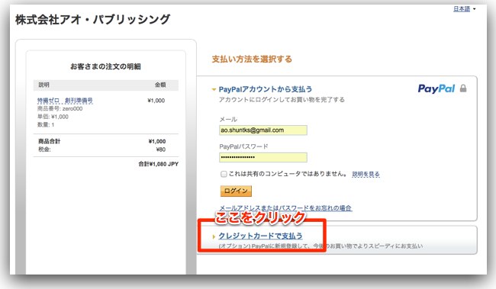Screen dimensions: 496x289
Task: Click the 税金 tax row label
Action: click(x=44, y=149)
